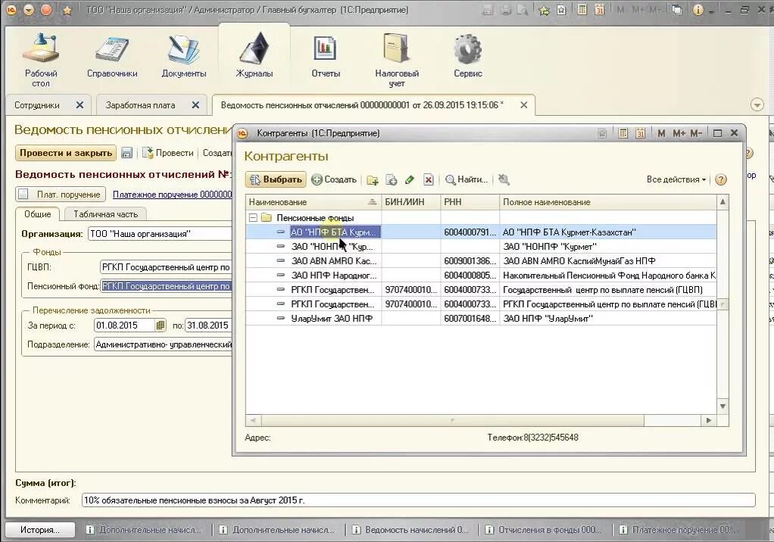
Task: Click horizontal scrollbar in Контрагенты list
Action: [x=451, y=420]
